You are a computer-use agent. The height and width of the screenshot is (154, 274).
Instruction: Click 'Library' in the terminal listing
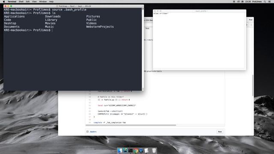point(51,20)
